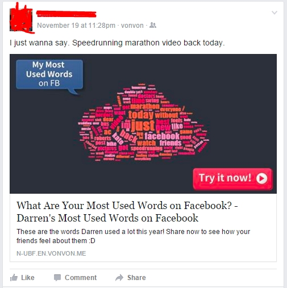287x288 pixels.
Task: Open the post options chevron dropdown
Action: 274,12
